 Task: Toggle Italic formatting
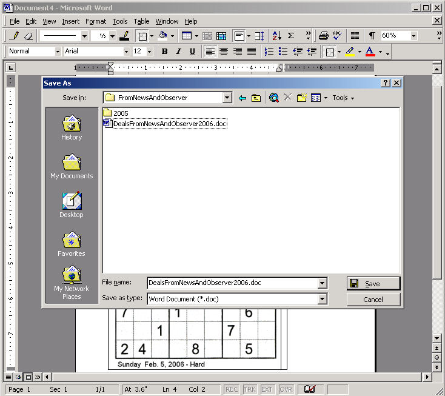(x=178, y=52)
